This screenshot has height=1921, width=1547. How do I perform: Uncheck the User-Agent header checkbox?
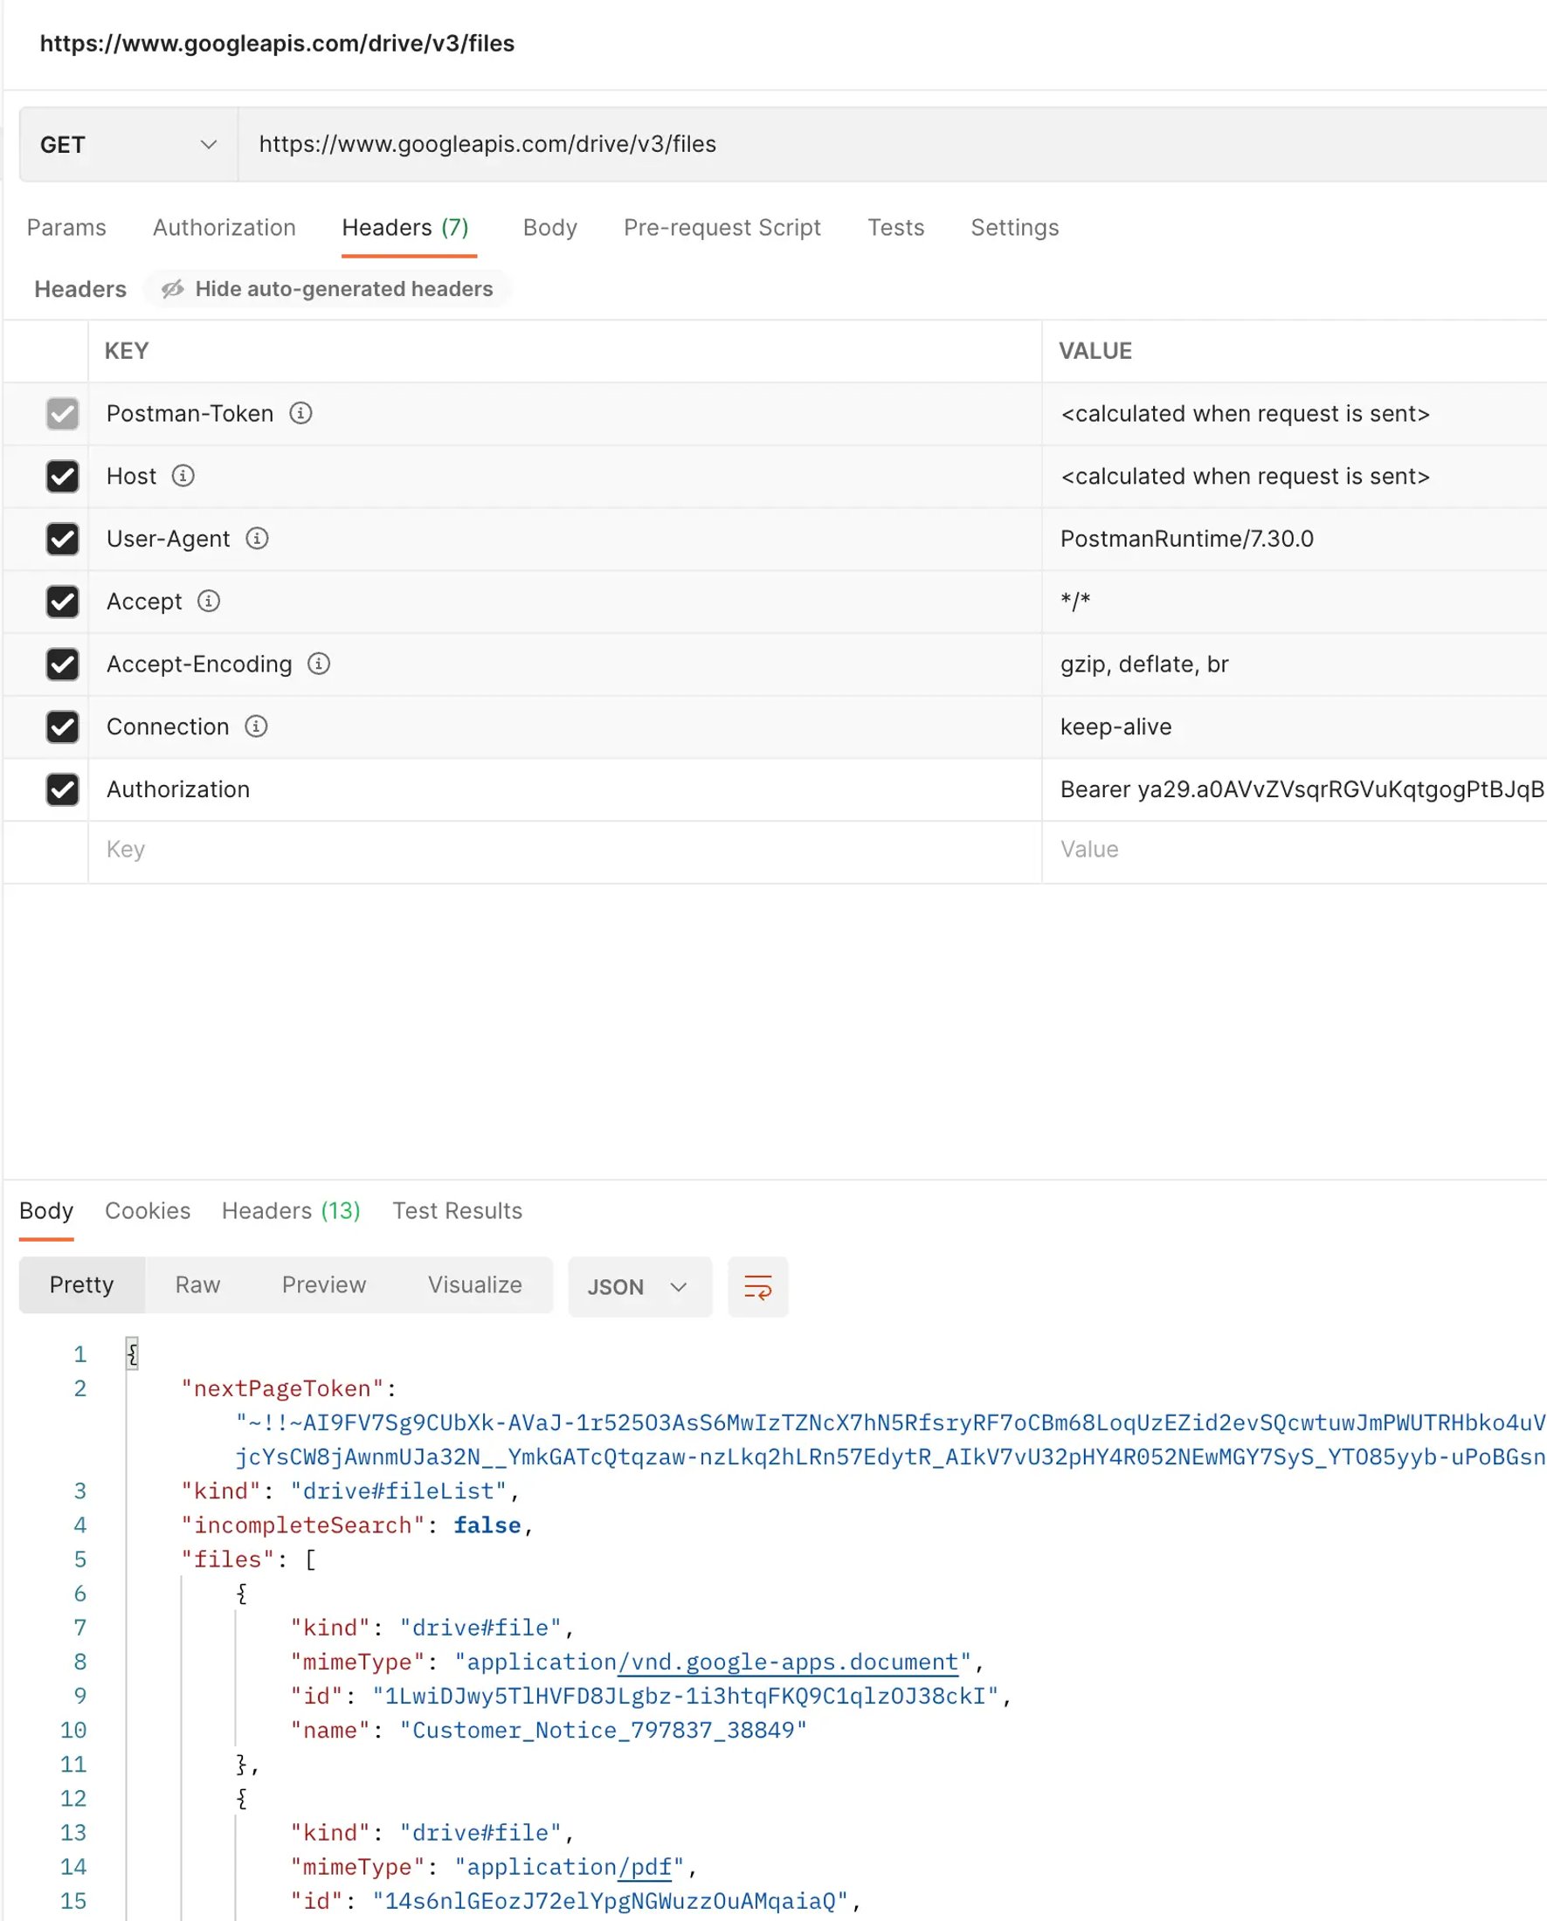(x=62, y=538)
